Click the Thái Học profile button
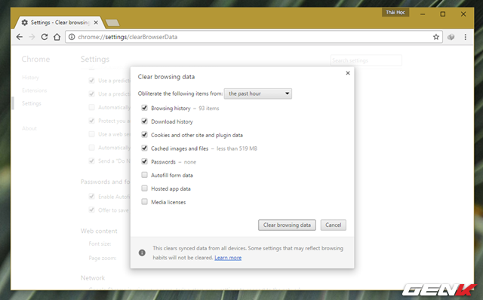The width and height of the screenshot is (483, 300). click(x=395, y=12)
